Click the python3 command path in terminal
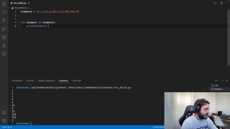The width and height of the screenshot is (230, 129). pos(49,87)
